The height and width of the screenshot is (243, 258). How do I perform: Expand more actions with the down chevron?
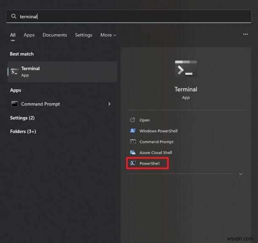pyautogui.click(x=241, y=174)
